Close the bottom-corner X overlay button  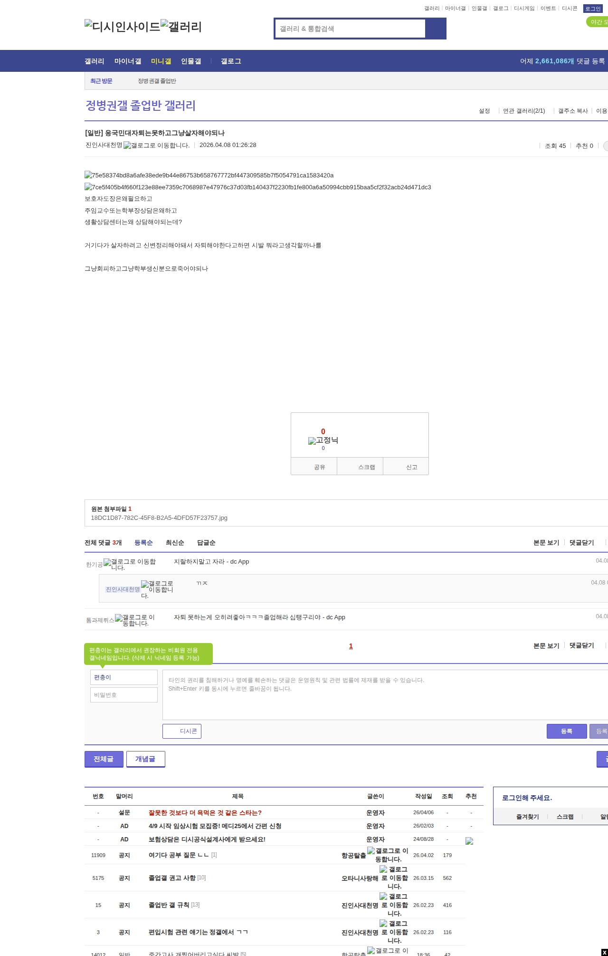point(604,952)
